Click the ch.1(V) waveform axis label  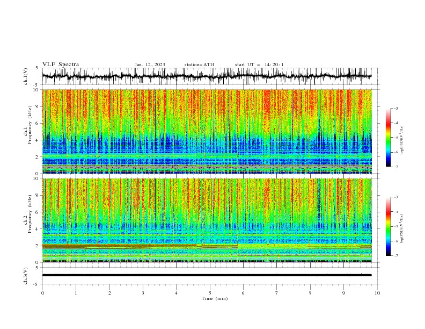(26, 76)
